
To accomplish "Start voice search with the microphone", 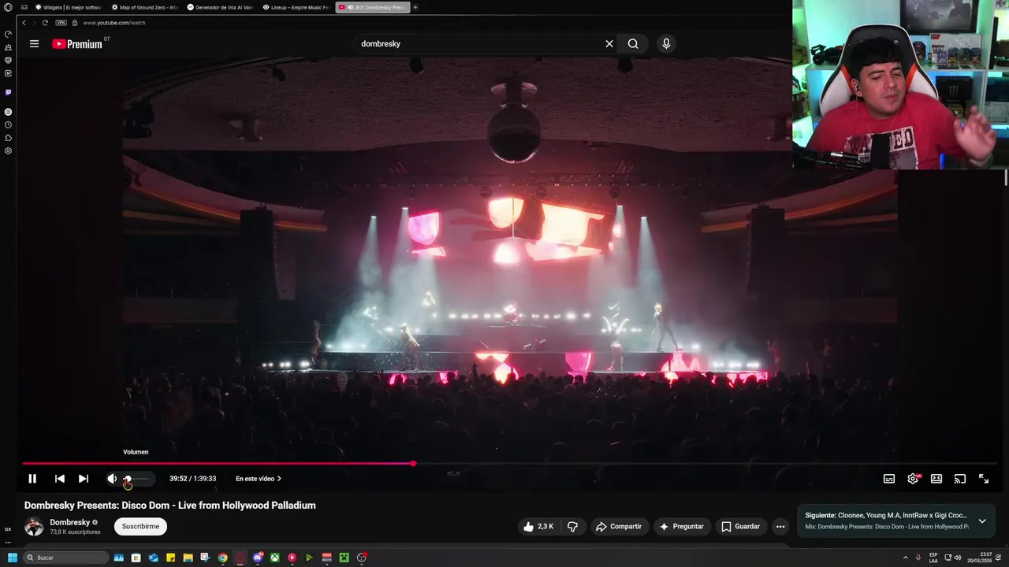I will click(666, 44).
